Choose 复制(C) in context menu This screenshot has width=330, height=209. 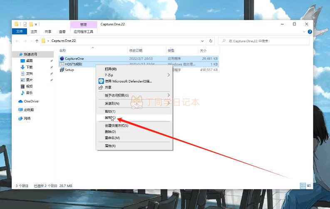(x=134, y=117)
